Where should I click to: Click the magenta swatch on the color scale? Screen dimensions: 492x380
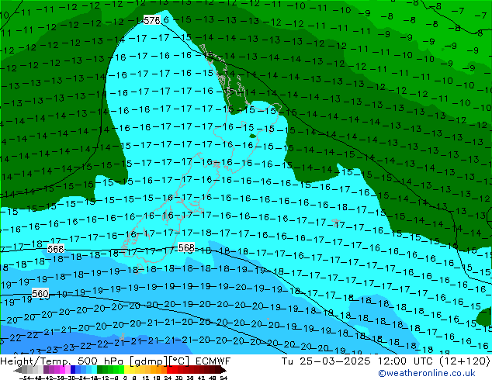coord(62,370)
